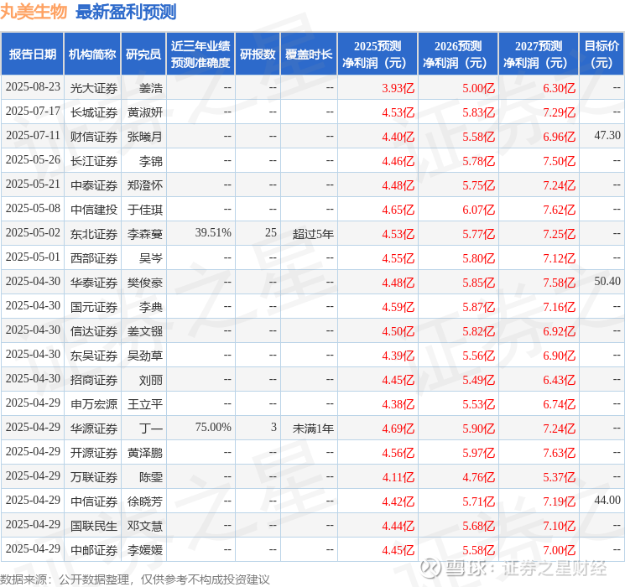The width and height of the screenshot is (625, 587).
Task: Click the 6.30亿 2027 forecast value
Action: coord(559,88)
